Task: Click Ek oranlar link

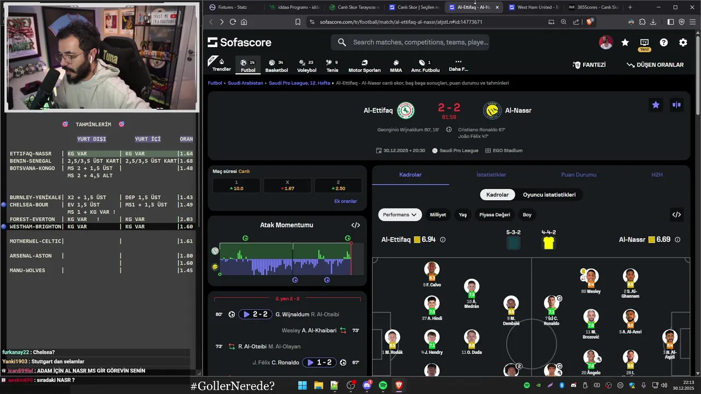Action: 346,201
